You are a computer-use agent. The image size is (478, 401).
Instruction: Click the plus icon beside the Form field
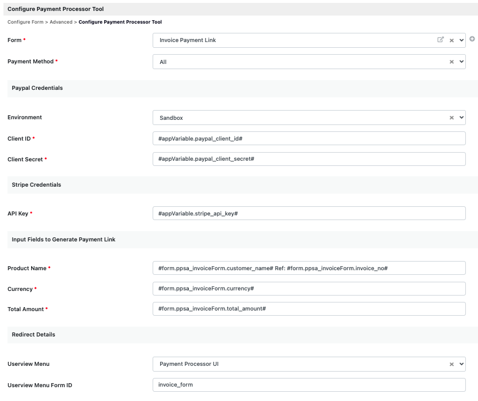tap(472, 39)
